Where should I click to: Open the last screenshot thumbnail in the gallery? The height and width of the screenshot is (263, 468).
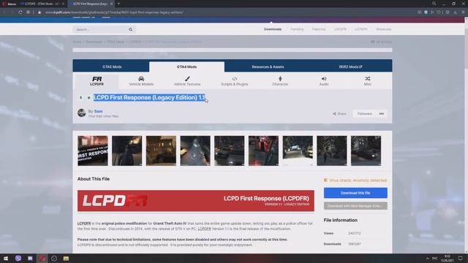pyautogui.click(x=366, y=150)
